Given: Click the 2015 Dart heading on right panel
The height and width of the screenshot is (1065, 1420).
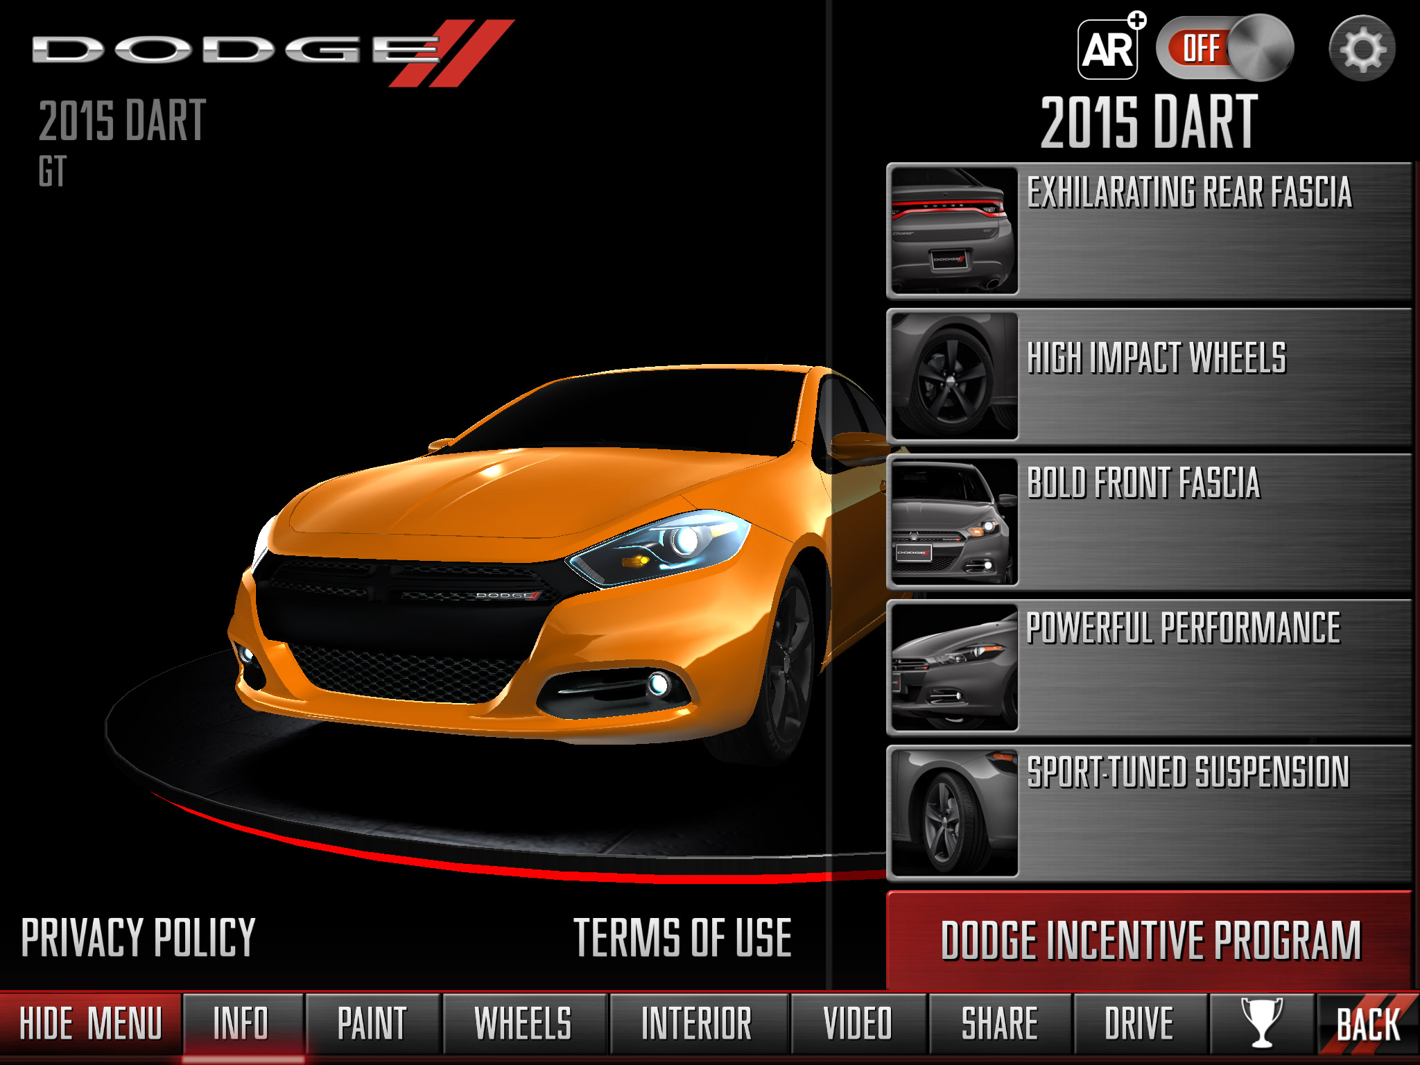Looking at the screenshot, I should point(1149,122).
